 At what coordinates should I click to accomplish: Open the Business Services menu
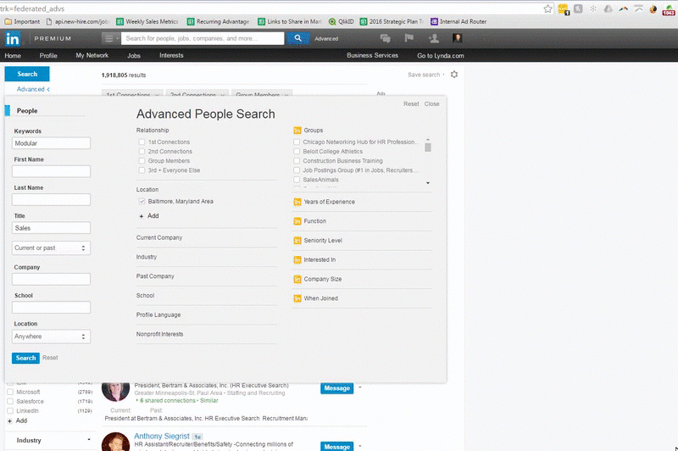click(x=372, y=55)
